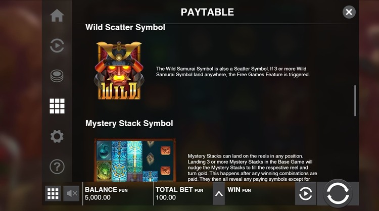Open the coin bet settings icon
The image size is (379, 211).
tap(57, 76)
